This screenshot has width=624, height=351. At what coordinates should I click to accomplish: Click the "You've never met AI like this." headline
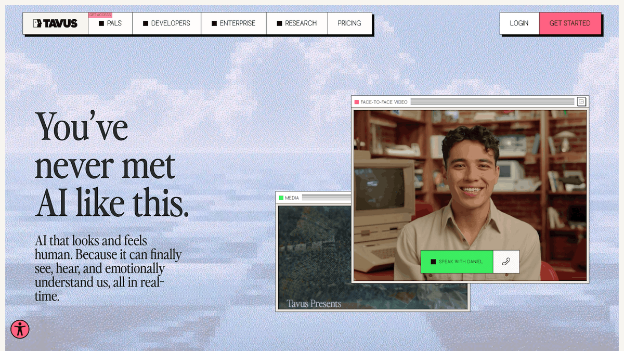112,165
